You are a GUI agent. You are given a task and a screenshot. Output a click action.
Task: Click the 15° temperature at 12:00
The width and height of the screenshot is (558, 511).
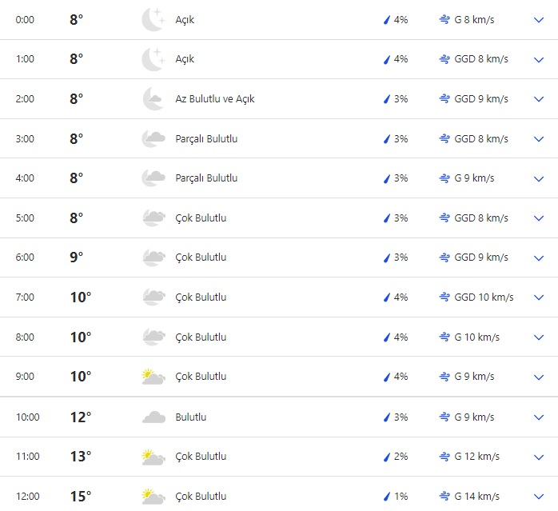coord(81,497)
